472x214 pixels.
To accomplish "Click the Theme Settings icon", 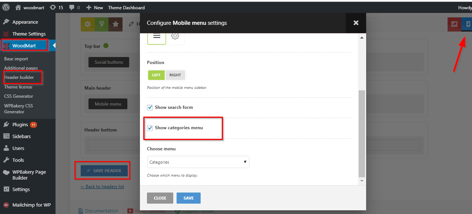I will coord(6,34).
